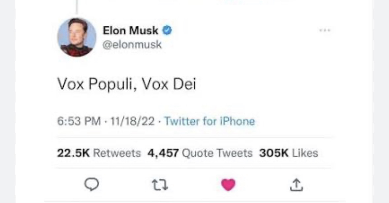Screen dimensions: 389x203
Task: Select the tweet text Vox Populi, Vox Dei
Action: pos(127,84)
